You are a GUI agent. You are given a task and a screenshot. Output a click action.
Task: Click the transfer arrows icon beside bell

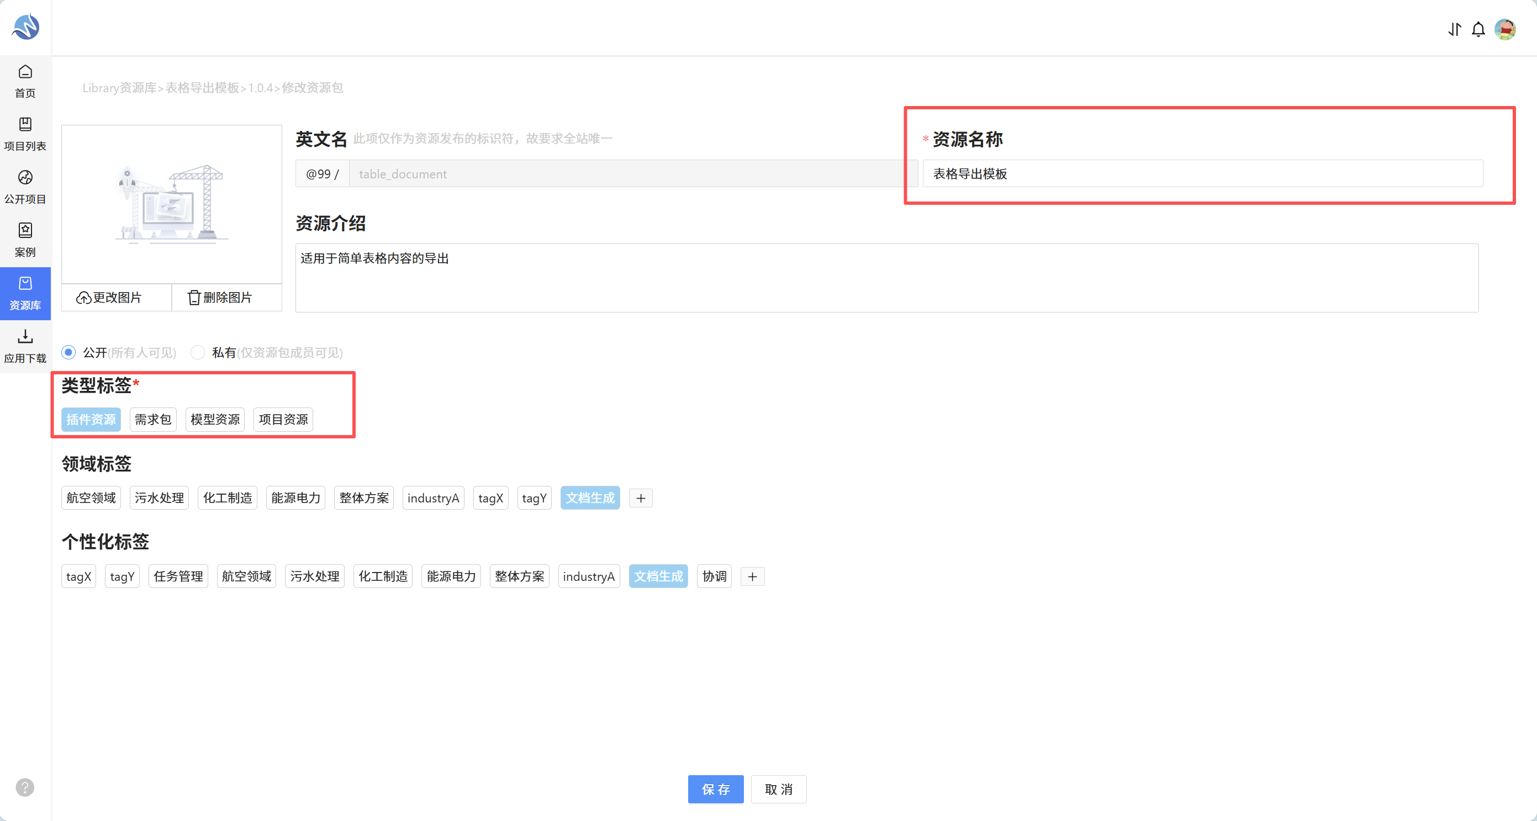pyautogui.click(x=1455, y=29)
